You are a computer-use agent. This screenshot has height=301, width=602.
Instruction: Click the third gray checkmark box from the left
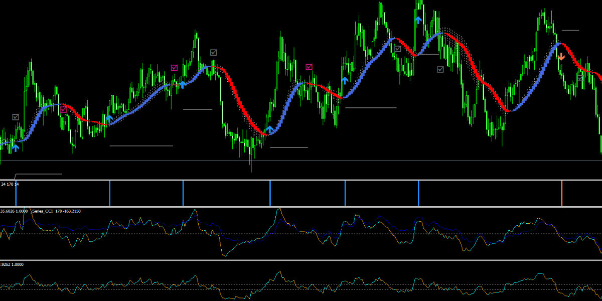coord(398,49)
